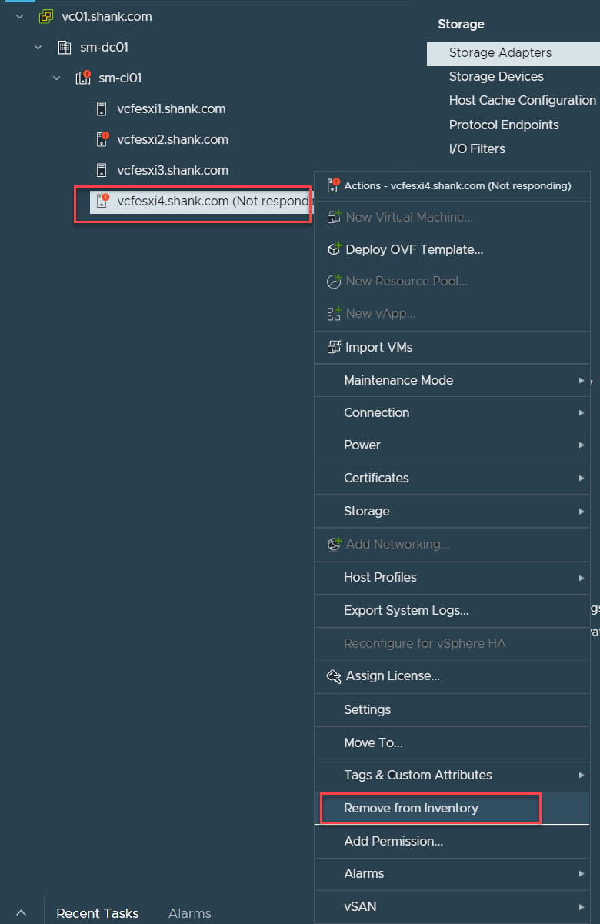600x924 pixels.
Task: Click the sm-cl01 cluster warning icon
Action: pos(83,78)
